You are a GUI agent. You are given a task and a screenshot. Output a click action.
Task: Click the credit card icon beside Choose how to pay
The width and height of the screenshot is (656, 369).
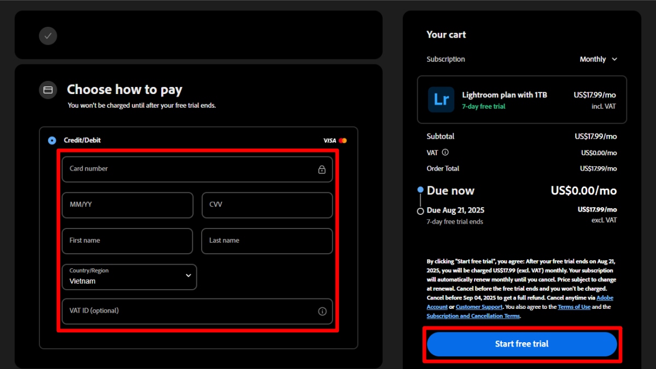click(48, 90)
